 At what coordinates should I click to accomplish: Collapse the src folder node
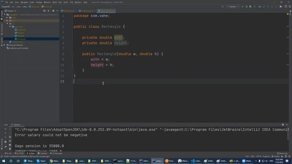[x=7, y=24]
